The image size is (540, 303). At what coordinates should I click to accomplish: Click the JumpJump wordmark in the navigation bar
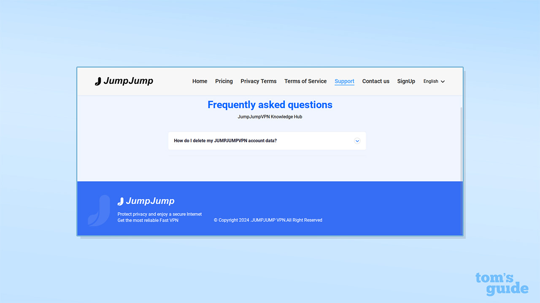point(128,81)
